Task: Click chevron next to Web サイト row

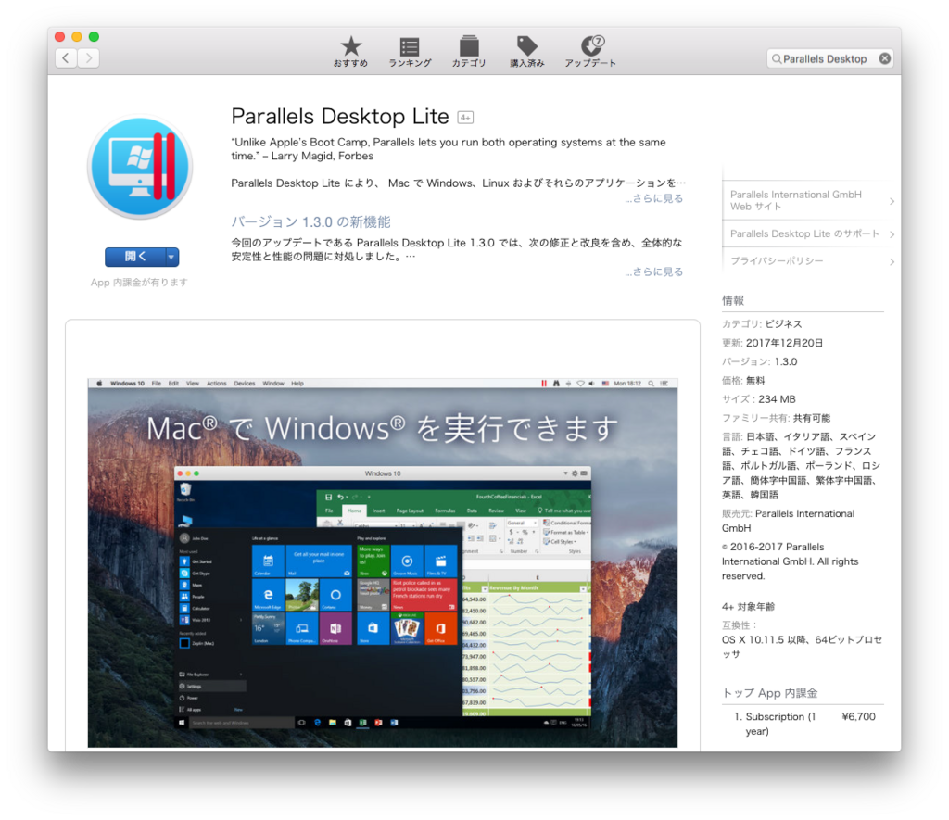Action: (x=892, y=201)
